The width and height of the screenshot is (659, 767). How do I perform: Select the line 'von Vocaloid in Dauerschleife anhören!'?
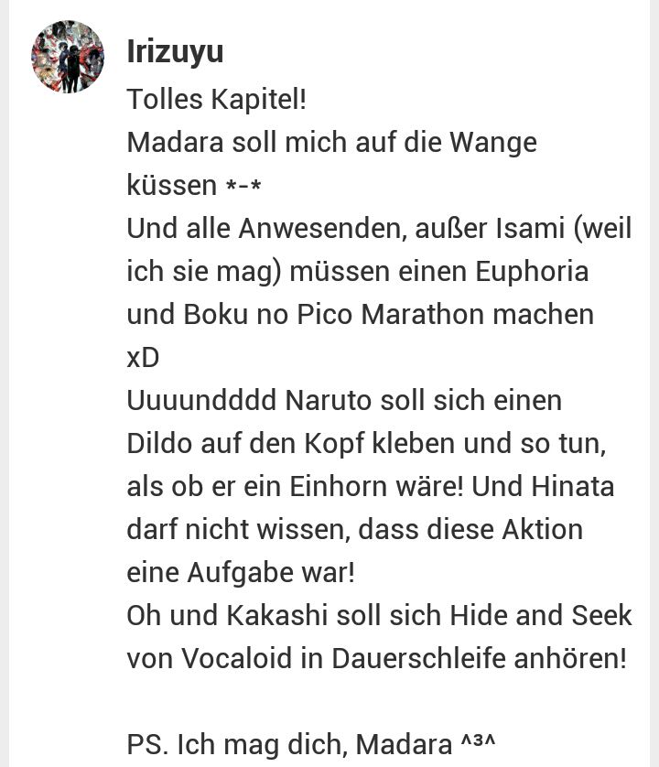click(377, 658)
